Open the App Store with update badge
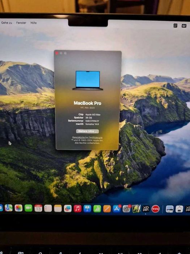Image resolution: width=190 pixels, height=254 pixels. [117, 209]
